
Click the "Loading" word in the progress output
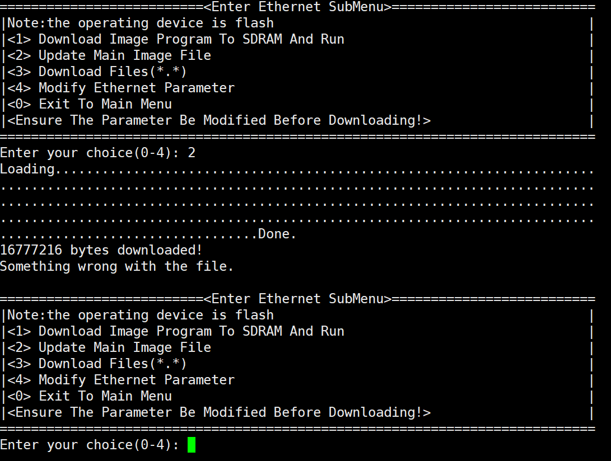click(27, 169)
